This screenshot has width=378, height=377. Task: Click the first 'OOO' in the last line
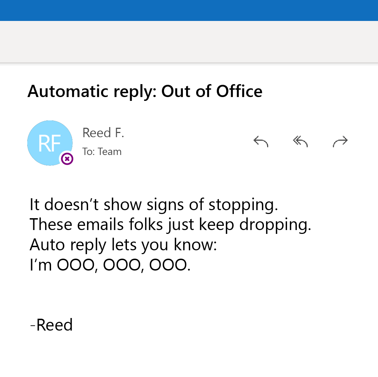pos(76,265)
